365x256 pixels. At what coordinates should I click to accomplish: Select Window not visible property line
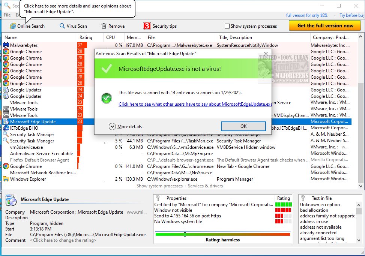click(x=173, y=210)
